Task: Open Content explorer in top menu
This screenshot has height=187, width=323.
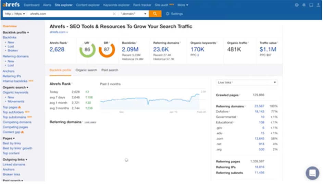Action: 88,5
